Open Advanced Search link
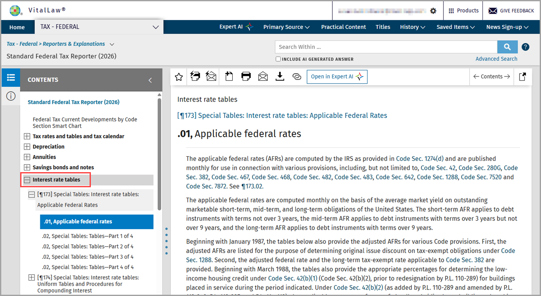541x296 pixels. point(496,59)
